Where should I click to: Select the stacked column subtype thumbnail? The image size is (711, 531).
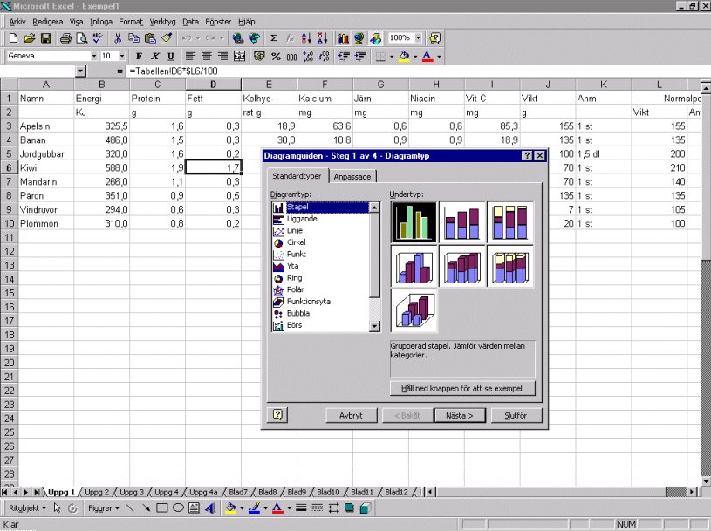pyautogui.click(x=462, y=222)
